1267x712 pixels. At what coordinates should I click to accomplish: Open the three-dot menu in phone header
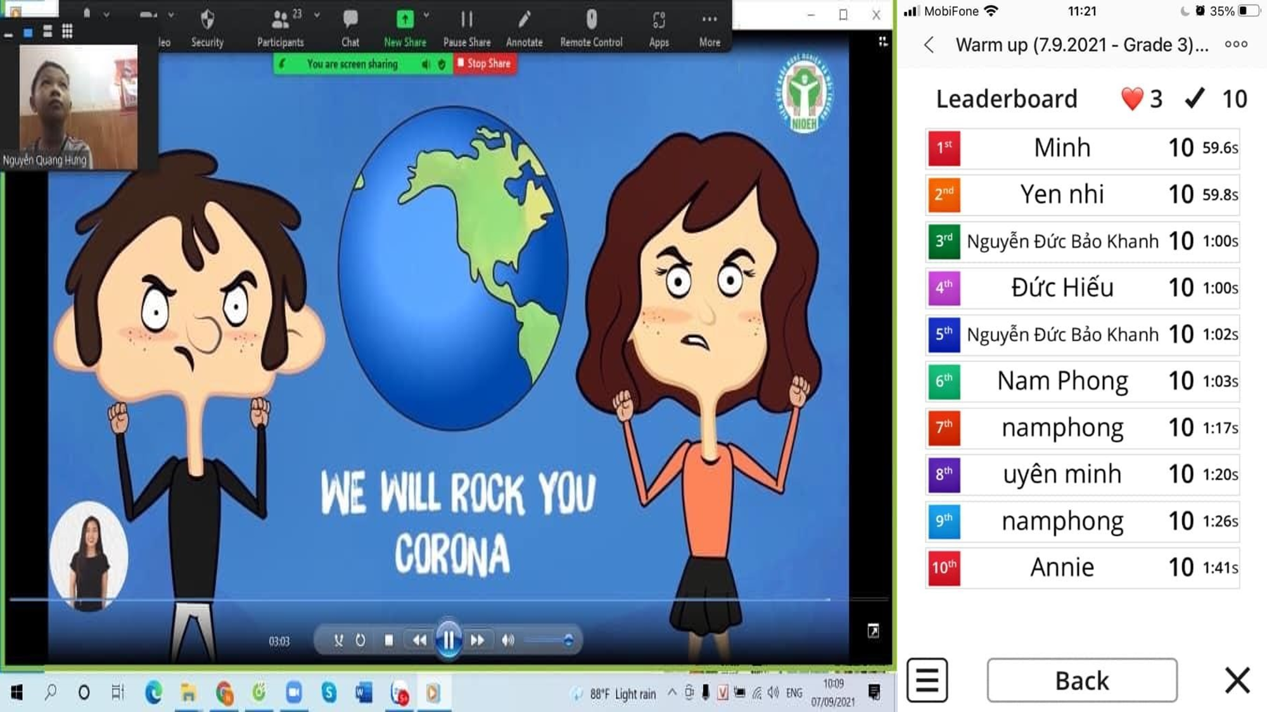1236,44
